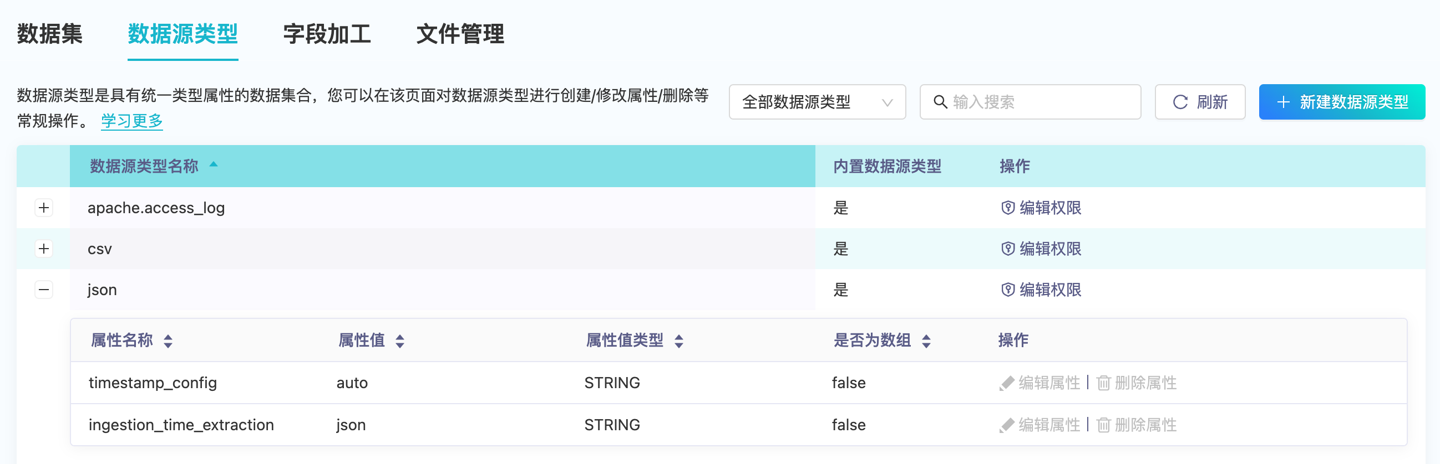Click false value in ingestion_time_extraction row
1440x464 pixels.
[x=849, y=425]
